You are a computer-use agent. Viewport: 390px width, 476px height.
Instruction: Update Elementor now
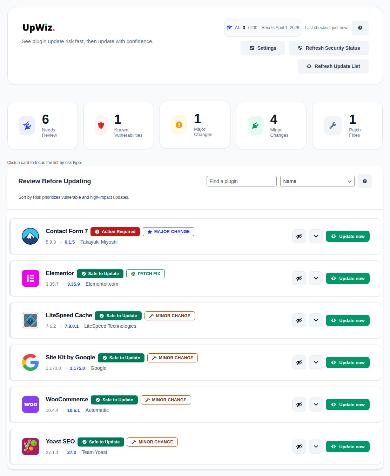(x=348, y=278)
